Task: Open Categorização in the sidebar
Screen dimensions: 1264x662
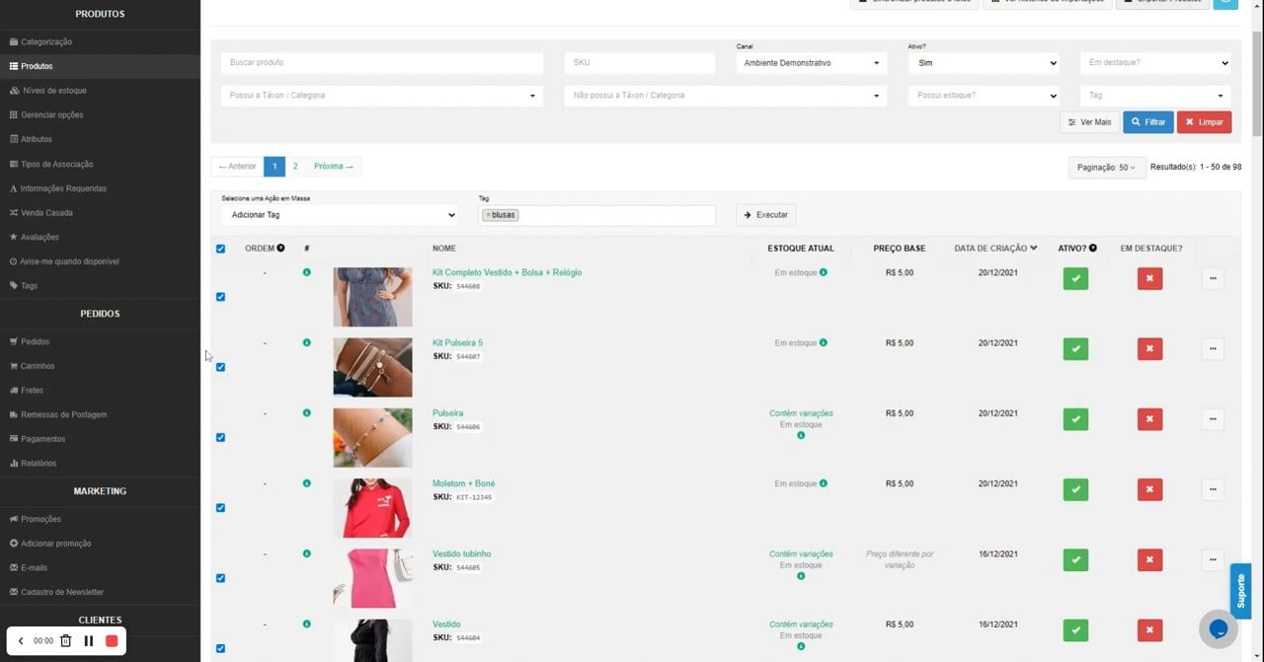Action: (46, 41)
